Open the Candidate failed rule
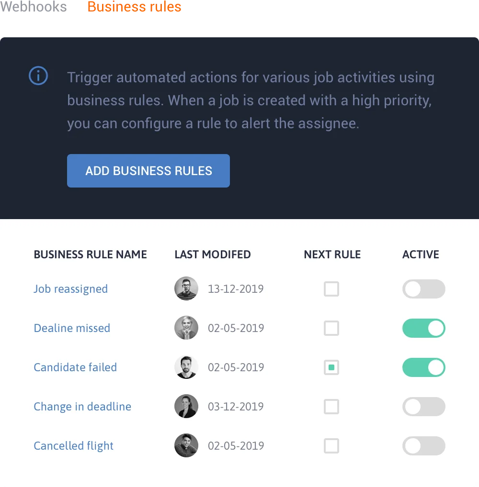 (75, 367)
